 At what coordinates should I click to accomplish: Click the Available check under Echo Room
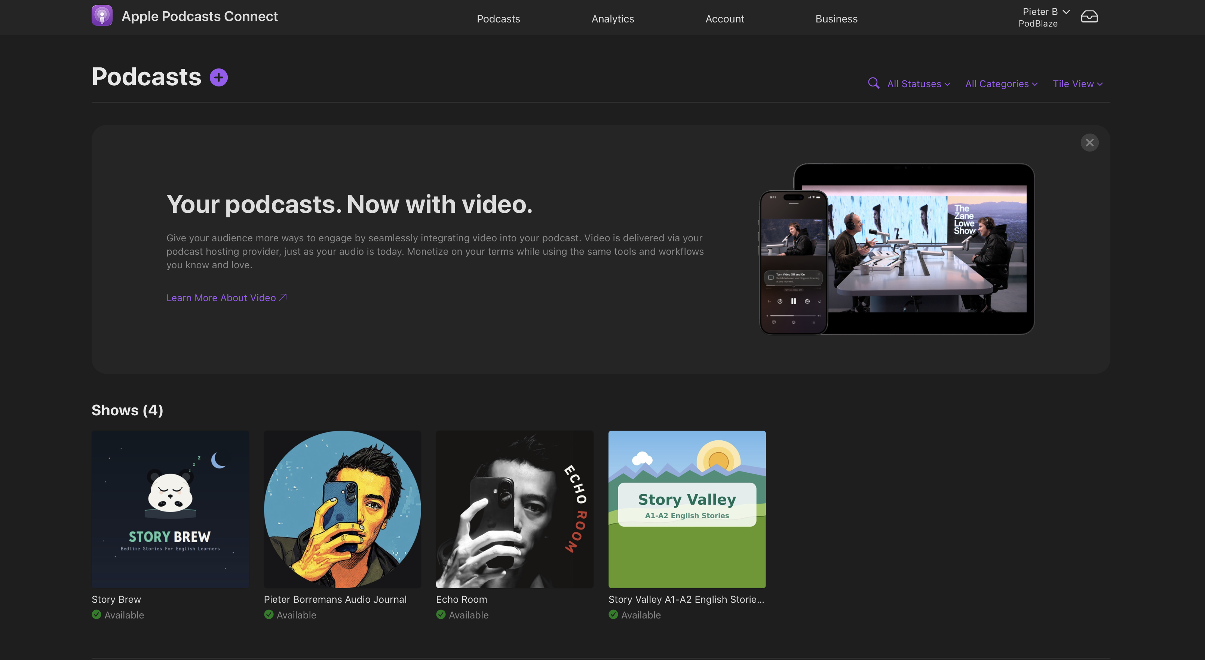(441, 615)
